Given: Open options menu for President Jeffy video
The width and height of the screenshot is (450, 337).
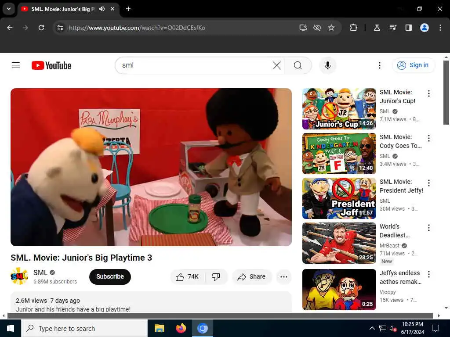Looking at the screenshot, I should [x=429, y=183].
